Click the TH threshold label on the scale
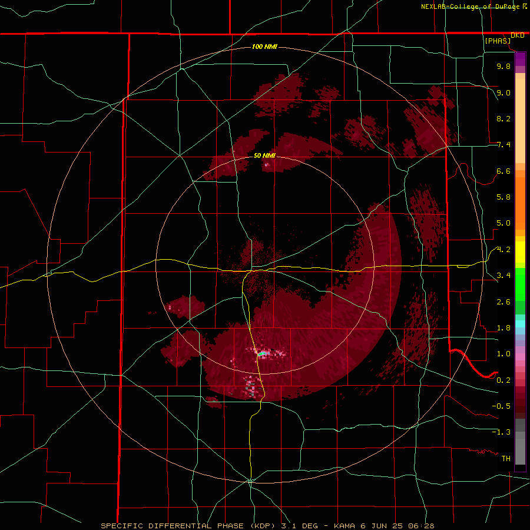This screenshot has height=530, width=530. [x=506, y=459]
